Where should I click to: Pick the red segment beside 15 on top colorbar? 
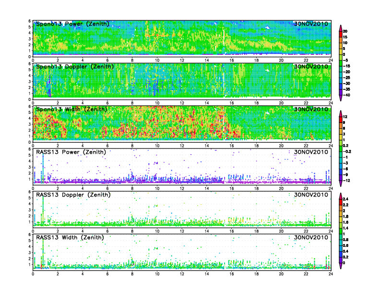click(341, 34)
